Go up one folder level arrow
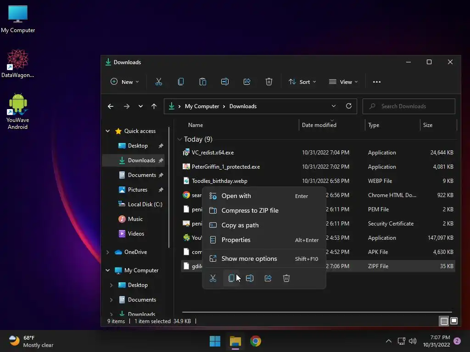470x352 pixels. pos(154,106)
